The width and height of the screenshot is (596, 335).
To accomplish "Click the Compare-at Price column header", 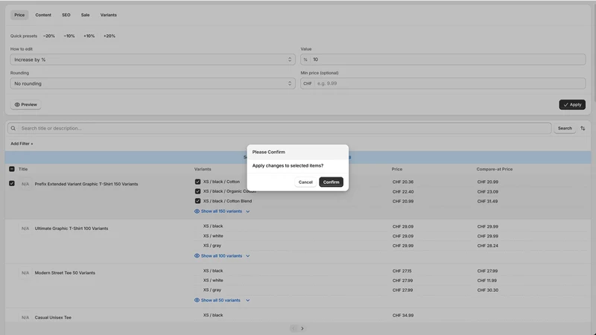I will (x=495, y=170).
